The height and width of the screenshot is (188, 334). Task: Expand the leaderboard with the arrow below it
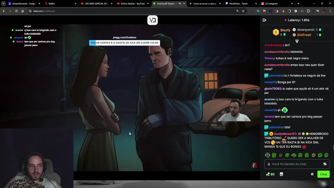click(x=297, y=41)
